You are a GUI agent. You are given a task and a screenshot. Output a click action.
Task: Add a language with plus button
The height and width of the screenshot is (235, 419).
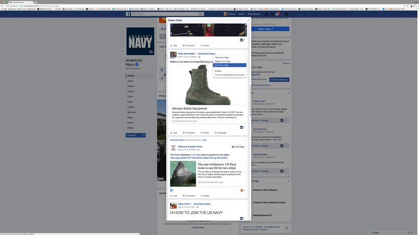point(286,228)
